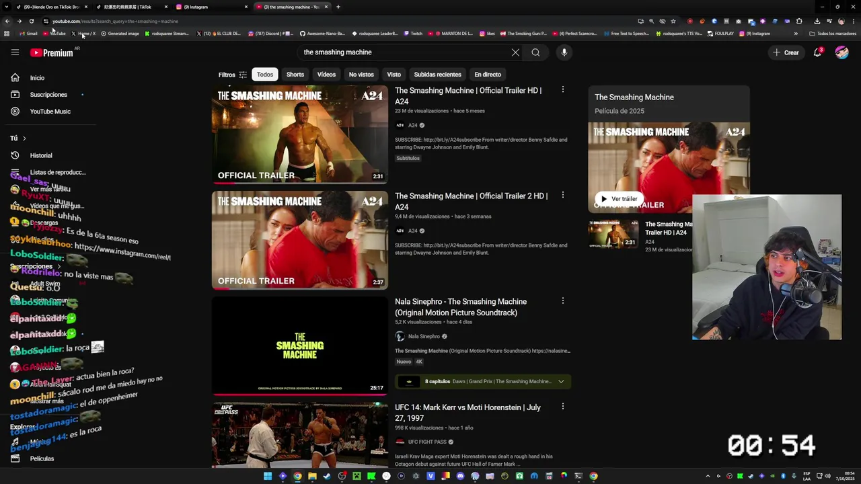Open Filtros search filters

click(233, 75)
